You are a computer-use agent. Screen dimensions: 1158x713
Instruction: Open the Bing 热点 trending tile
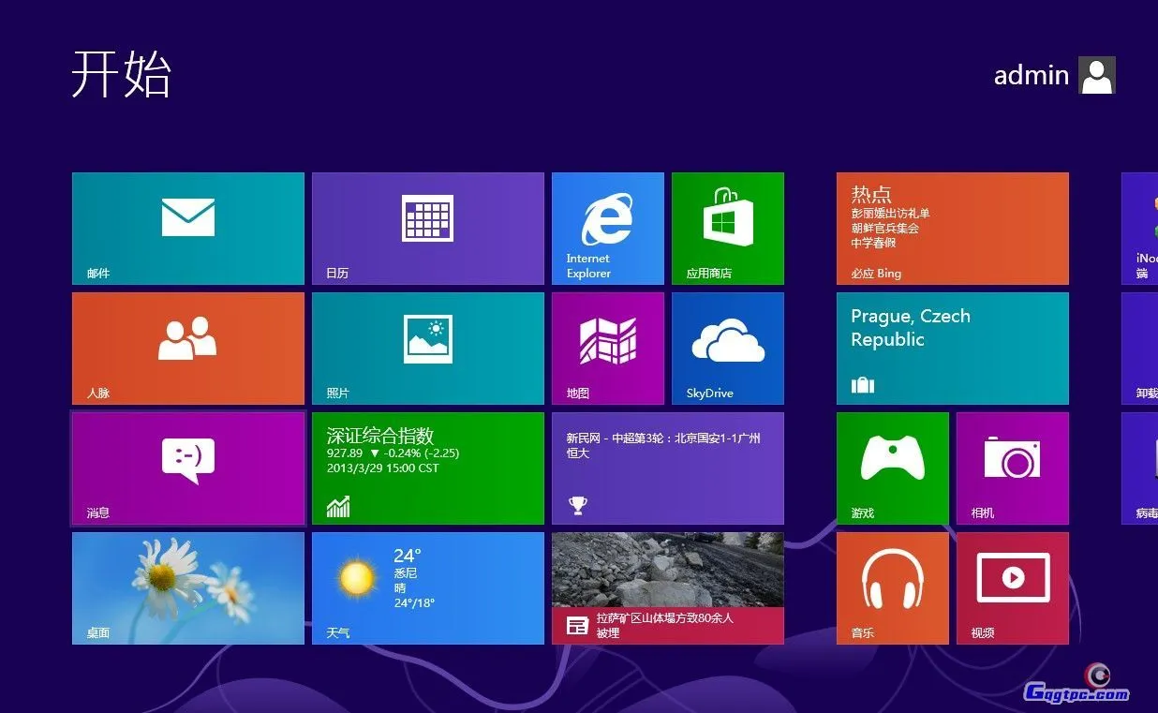[952, 228]
